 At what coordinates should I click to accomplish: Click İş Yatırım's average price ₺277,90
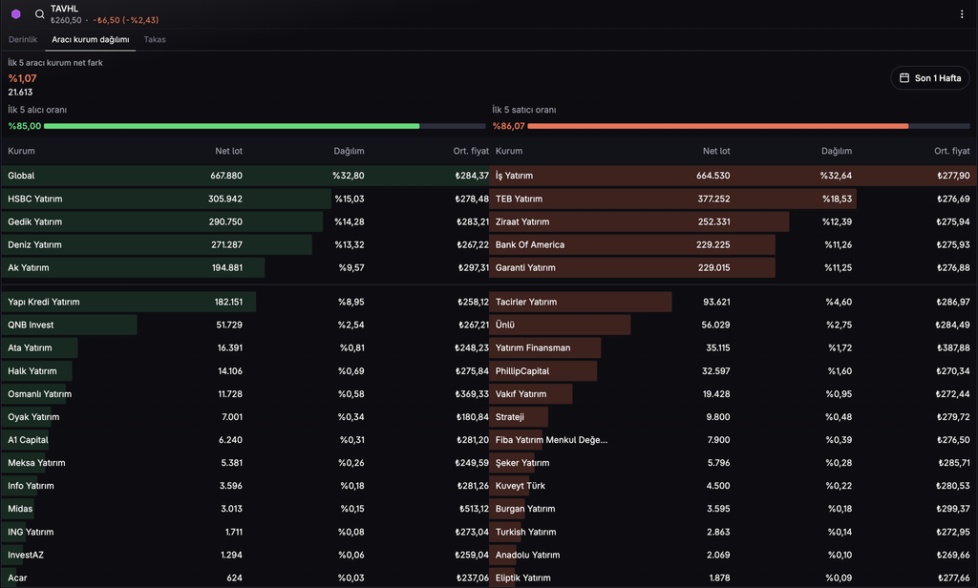[x=954, y=176]
